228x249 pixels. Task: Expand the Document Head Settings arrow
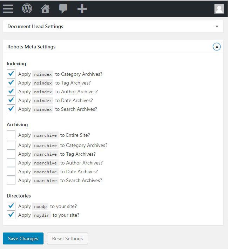coord(217,27)
